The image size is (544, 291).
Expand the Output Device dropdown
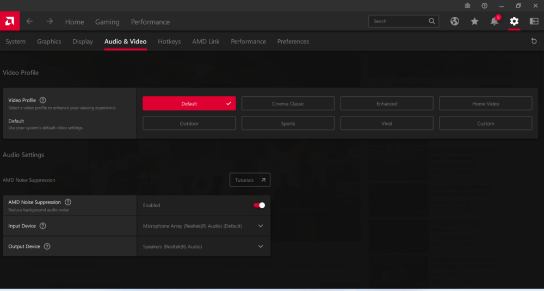point(261,246)
